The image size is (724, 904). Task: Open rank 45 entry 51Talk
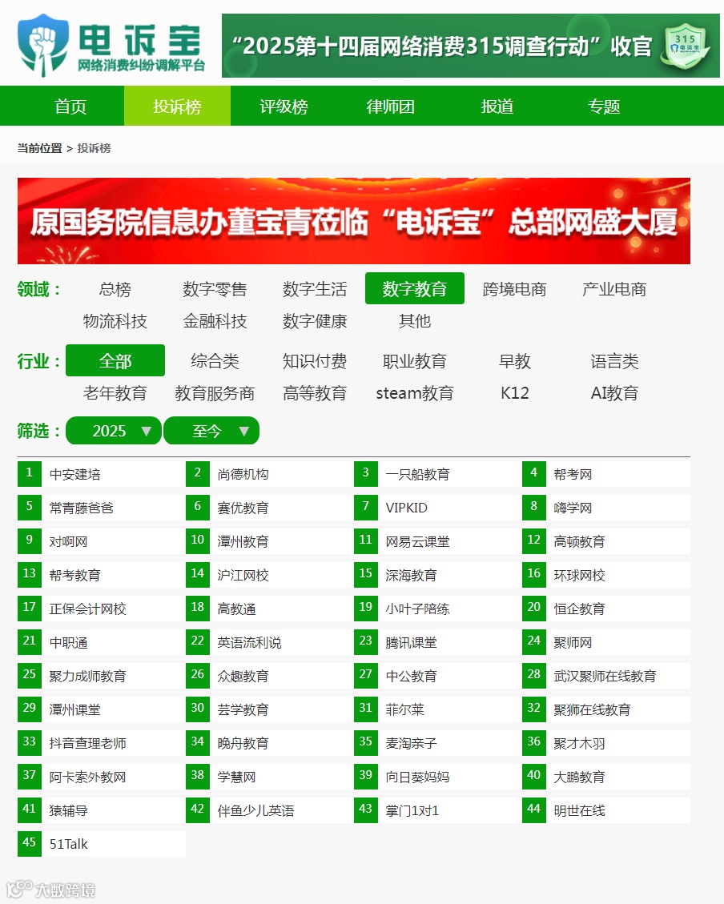click(x=102, y=844)
